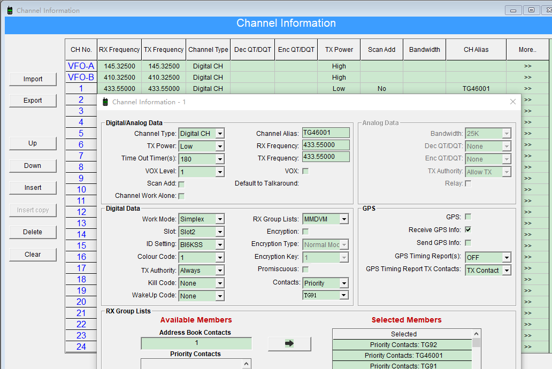Click the Export button
The height and width of the screenshot is (369, 552).
33,101
